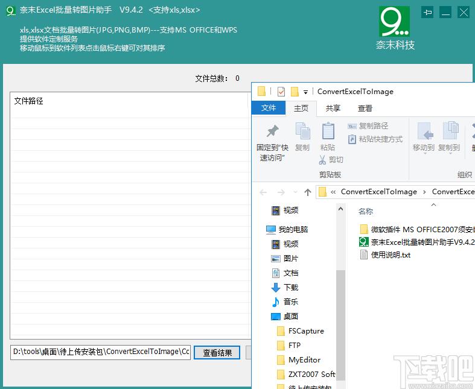475x389 pixels.
Task: Click the 文件路径 column header
Action: [29, 101]
